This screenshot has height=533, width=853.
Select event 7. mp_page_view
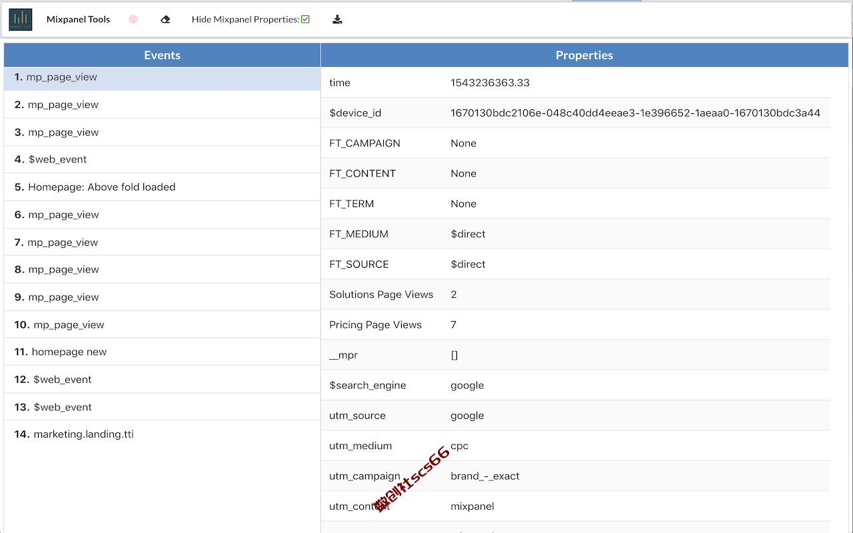coord(162,242)
